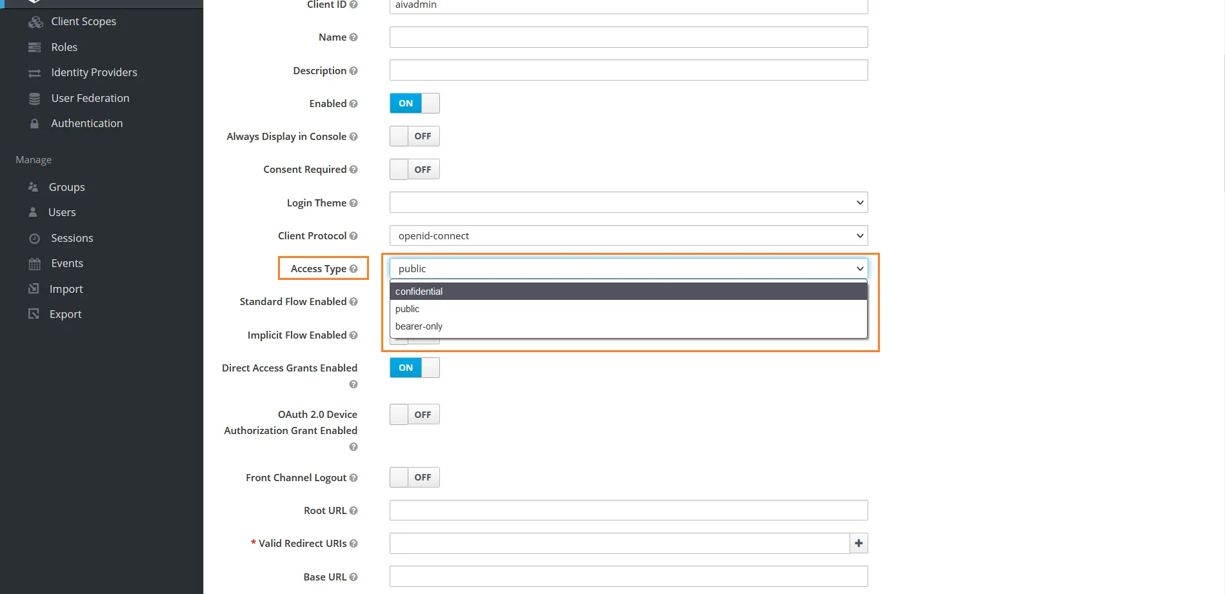This screenshot has height=594, width=1225.
Task: Go to the Export page
Action: click(x=66, y=315)
